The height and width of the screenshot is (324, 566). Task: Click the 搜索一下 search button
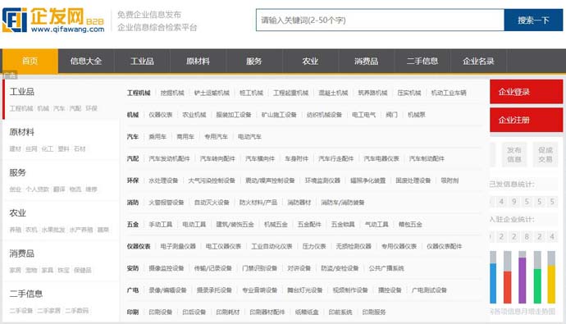pos(533,21)
